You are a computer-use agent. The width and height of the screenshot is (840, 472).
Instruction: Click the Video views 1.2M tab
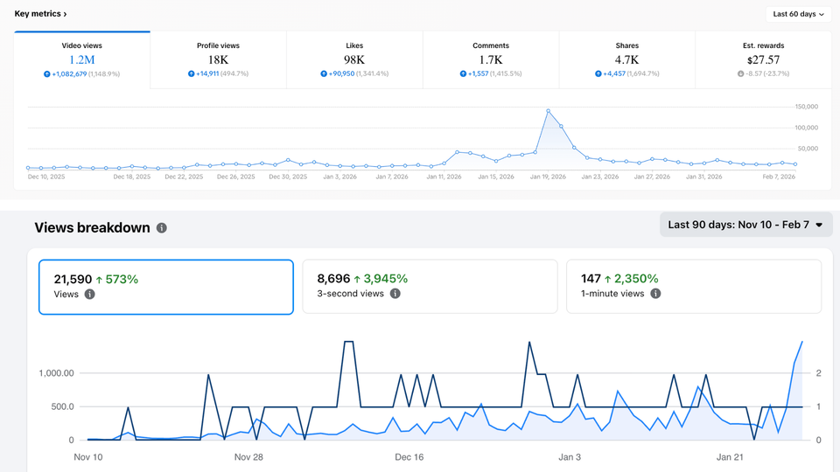(x=82, y=59)
